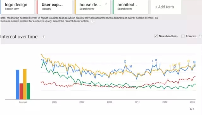Select the User exp... Industry card

[55, 7]
